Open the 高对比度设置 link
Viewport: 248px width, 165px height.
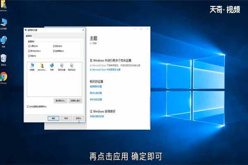tap(96, 93)
